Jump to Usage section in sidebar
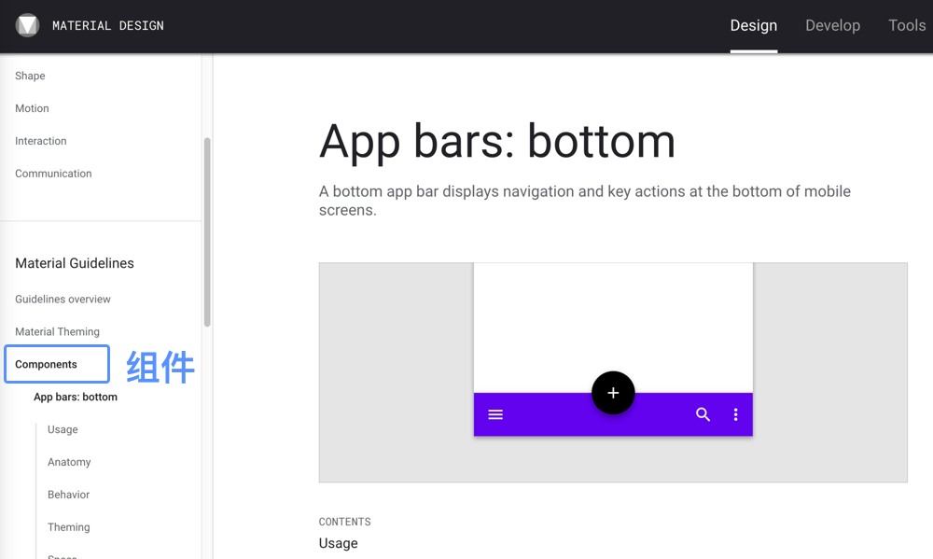The height and width of the screenshot is (559, 933). 63,429
